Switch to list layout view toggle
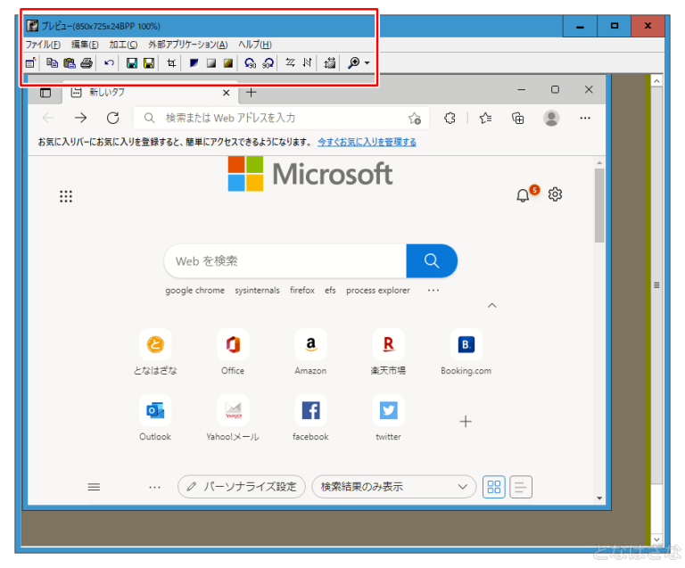The width and height of the screenshot is (685, 568). click(521, 487)
